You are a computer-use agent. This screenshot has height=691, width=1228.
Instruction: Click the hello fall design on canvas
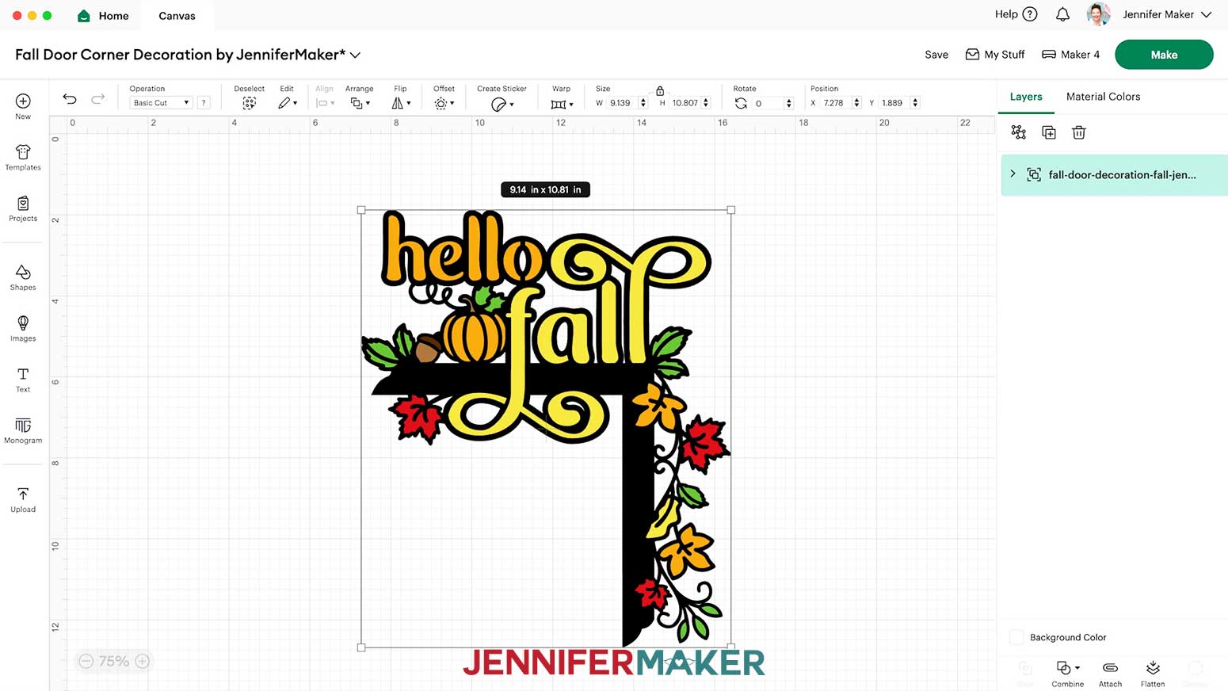546,428
